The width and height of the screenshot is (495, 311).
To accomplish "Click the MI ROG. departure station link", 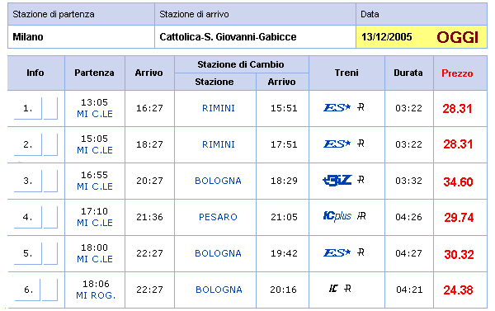I will pyautogui.click(x=96, y=295).
